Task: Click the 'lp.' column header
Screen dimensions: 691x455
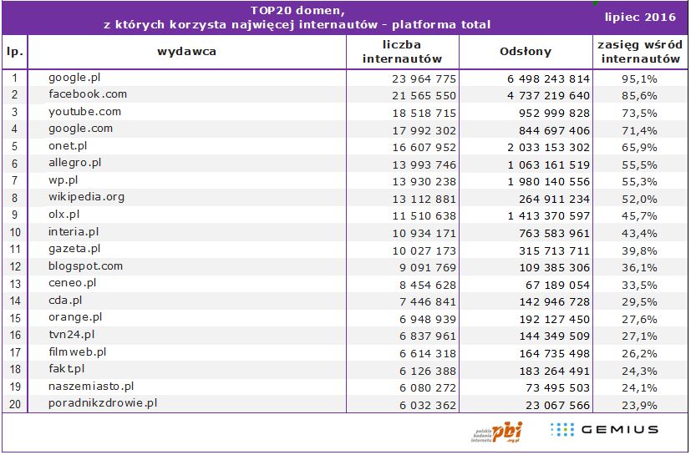Action: pos(14,52)
